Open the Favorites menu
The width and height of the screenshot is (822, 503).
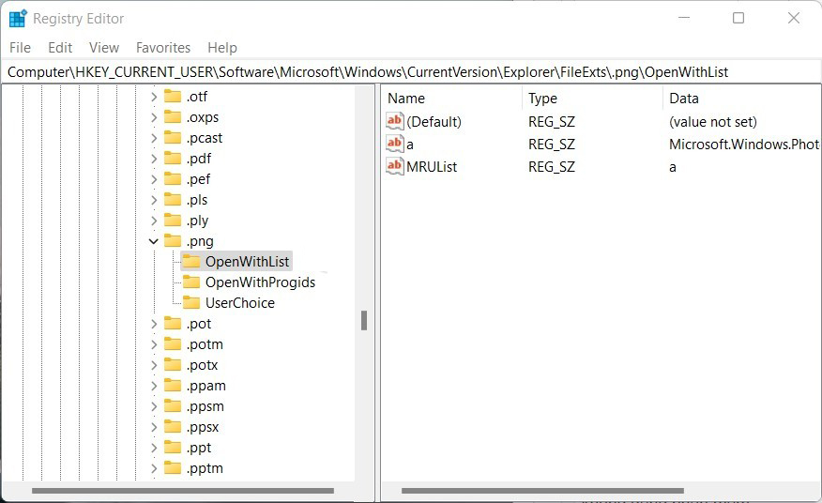click(163, 48)
